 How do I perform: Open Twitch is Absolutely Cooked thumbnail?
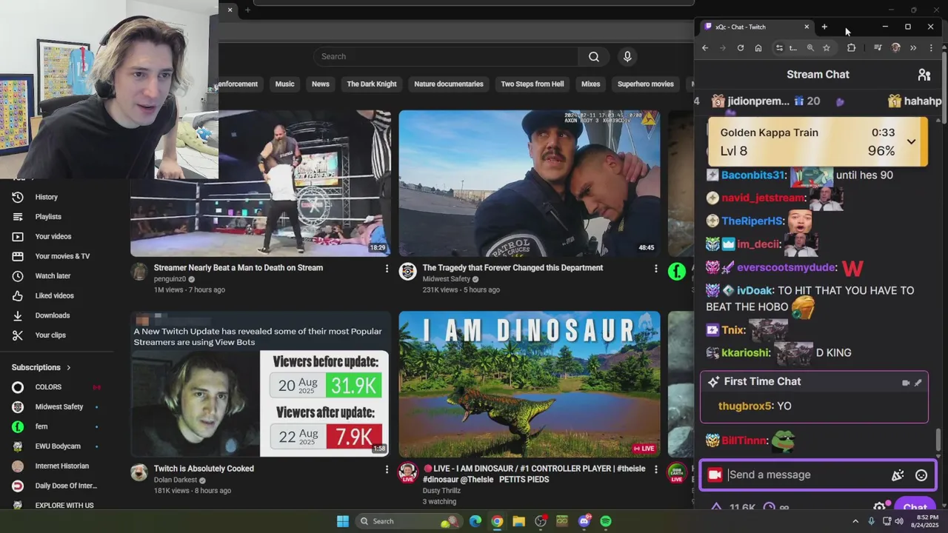[261, 384]
